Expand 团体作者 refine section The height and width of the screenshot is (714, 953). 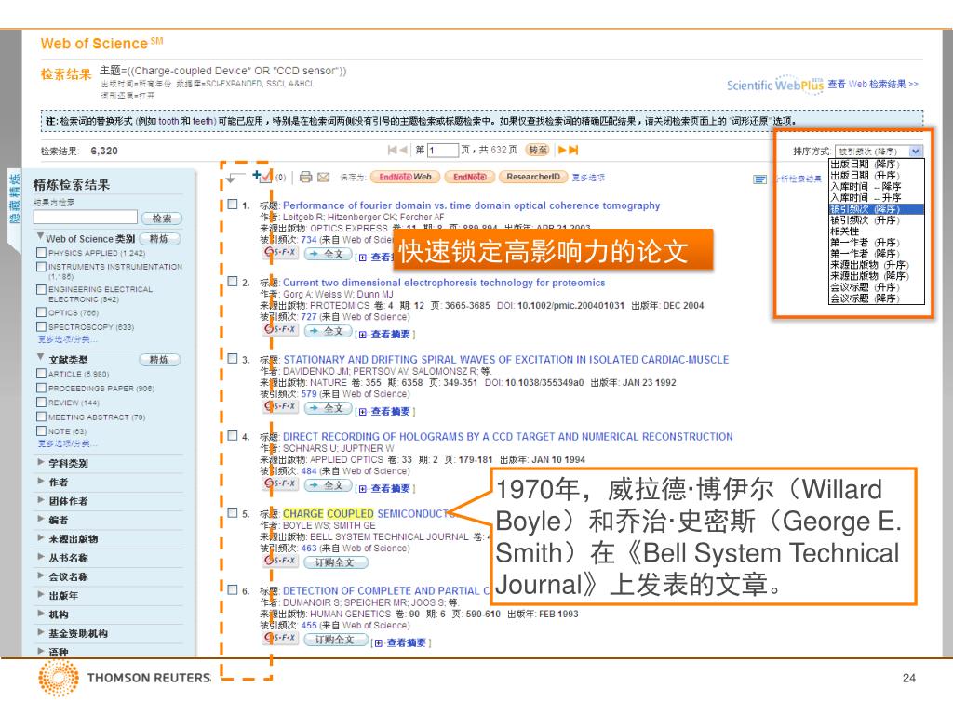pos(40,499)
